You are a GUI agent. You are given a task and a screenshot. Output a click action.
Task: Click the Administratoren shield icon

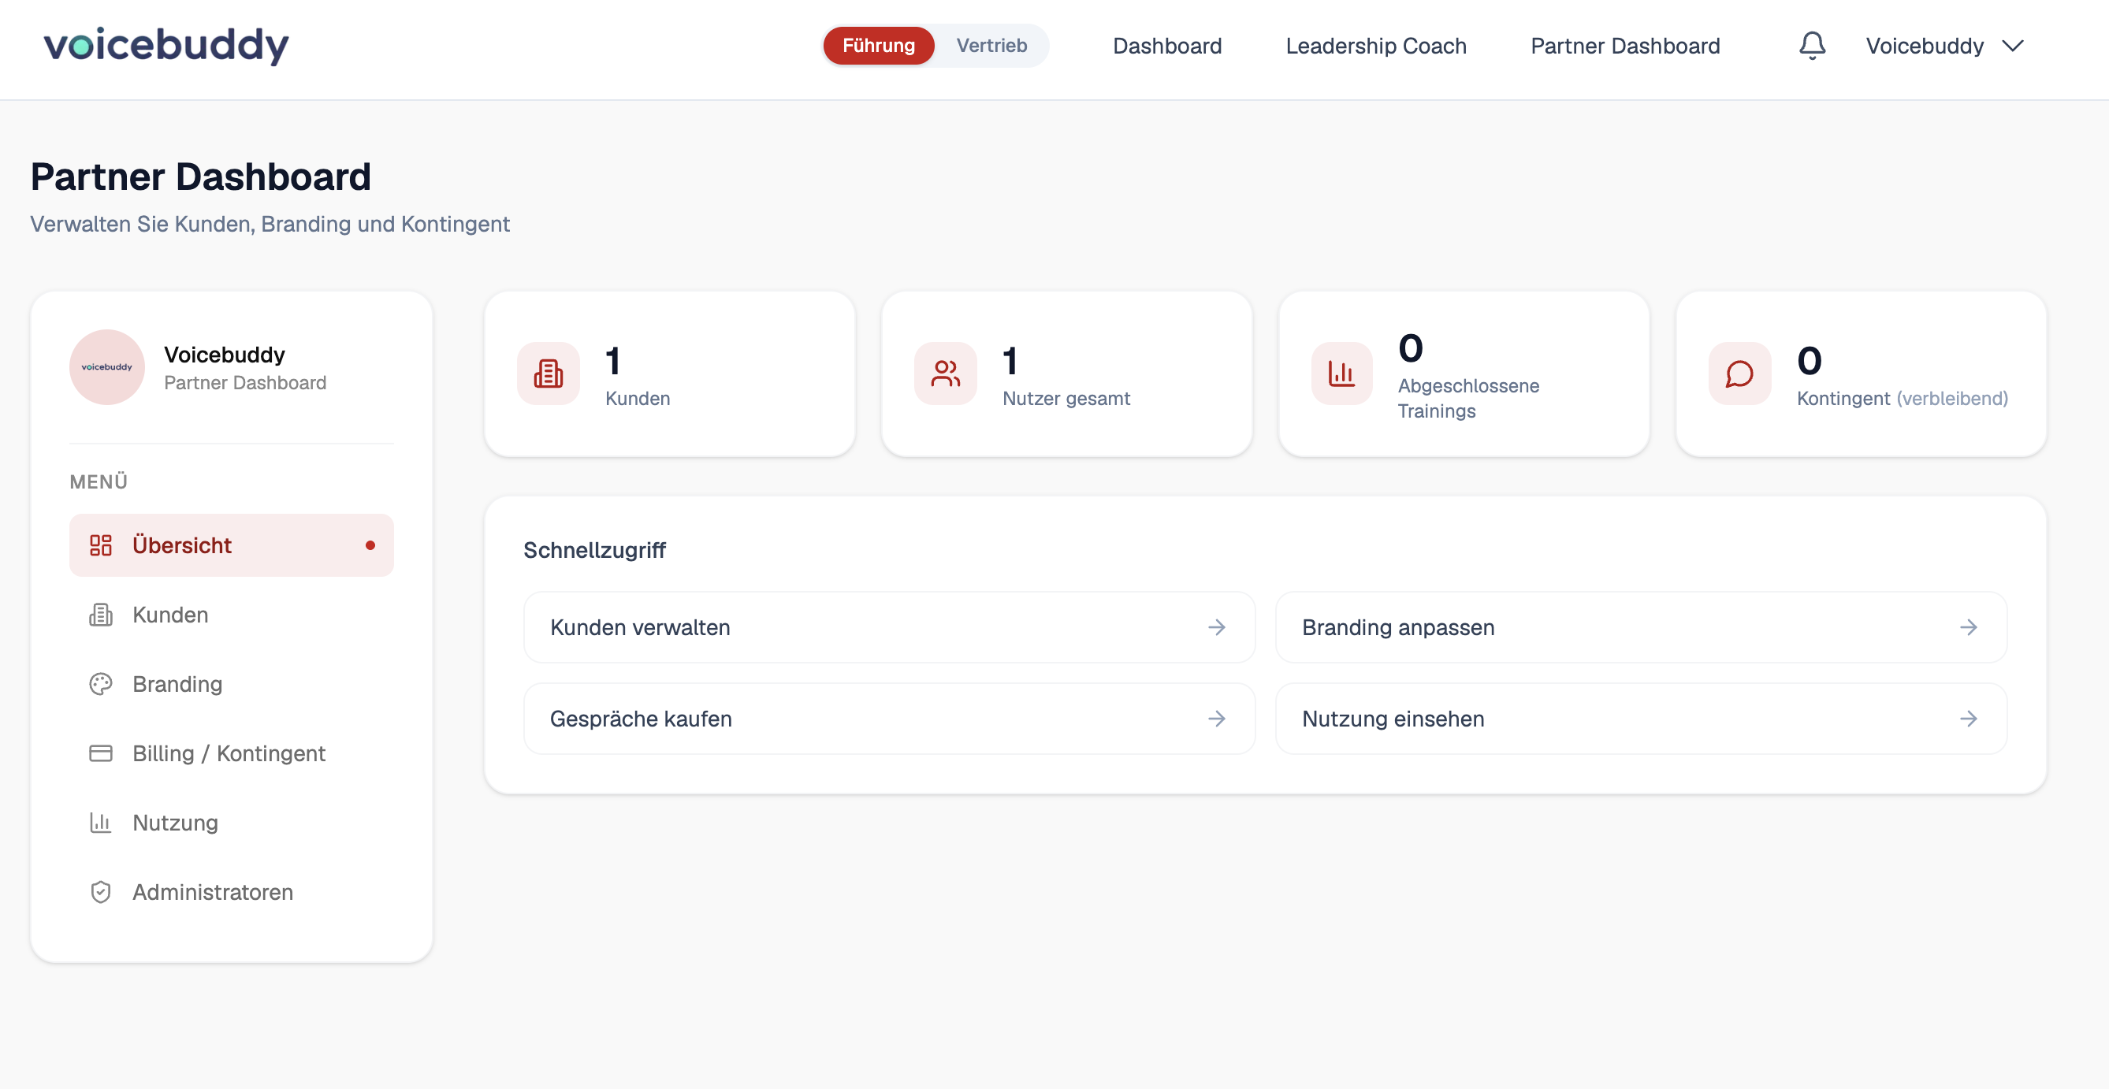point(100,892)
